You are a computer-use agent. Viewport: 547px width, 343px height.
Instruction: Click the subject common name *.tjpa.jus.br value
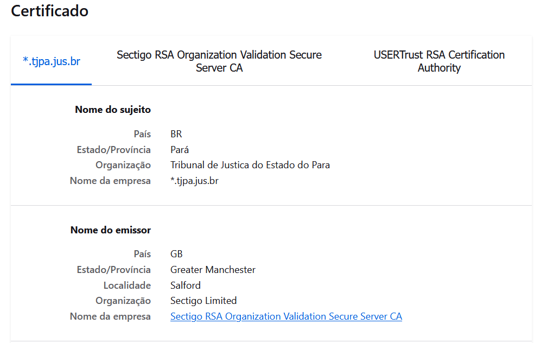tap(194, 181)
